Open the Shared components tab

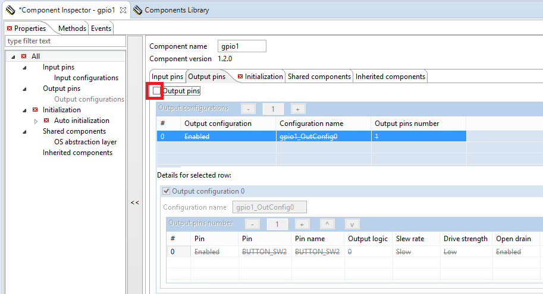pos(319,77)
